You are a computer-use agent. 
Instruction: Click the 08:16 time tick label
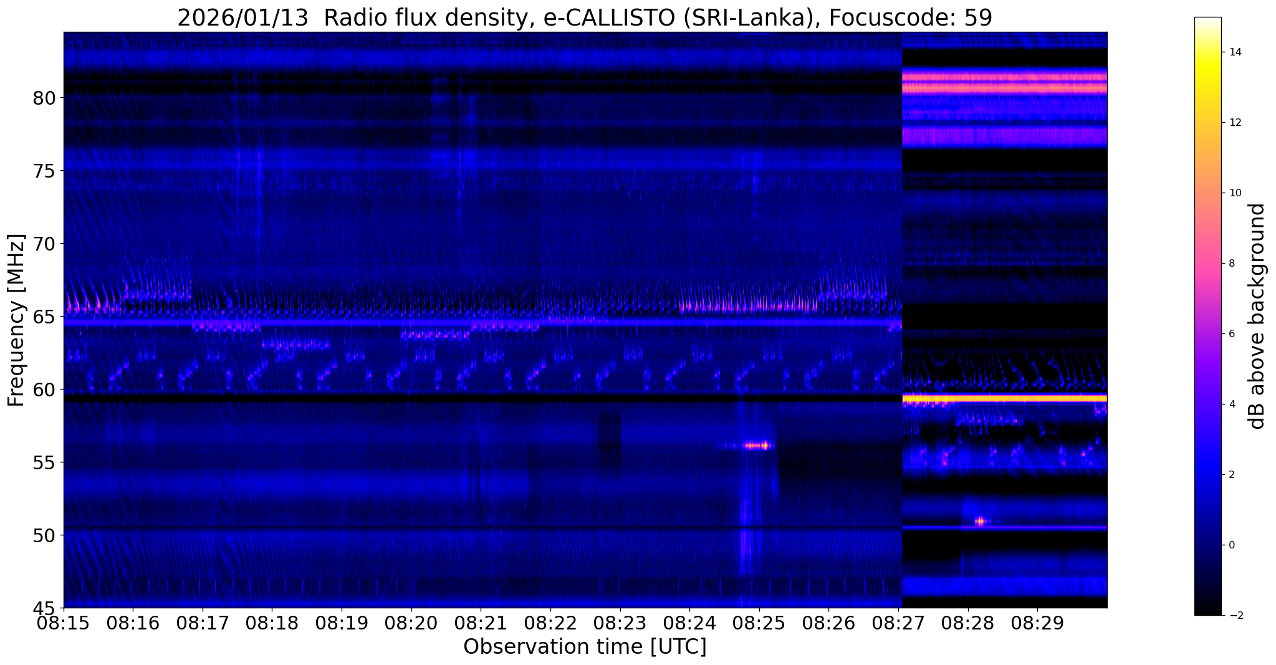[x=133, y=623]
